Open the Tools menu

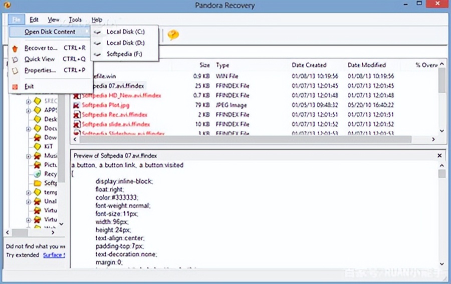pos(75,19)
